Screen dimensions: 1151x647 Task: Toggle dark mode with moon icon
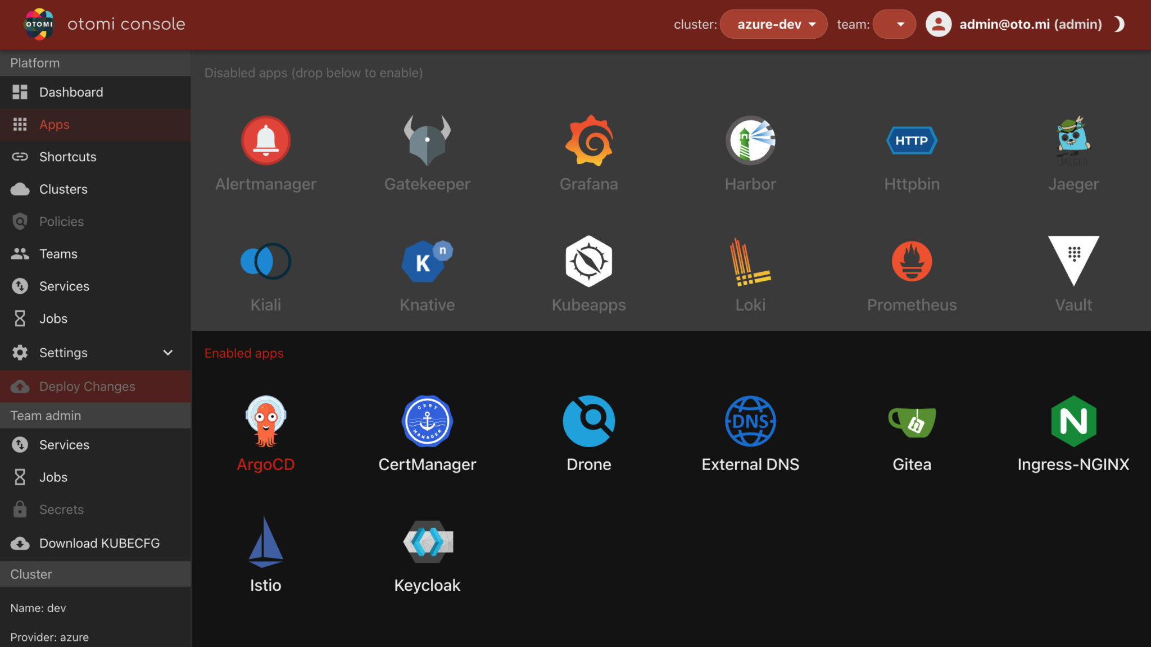pyautogui.click(x=1120, y=24)
